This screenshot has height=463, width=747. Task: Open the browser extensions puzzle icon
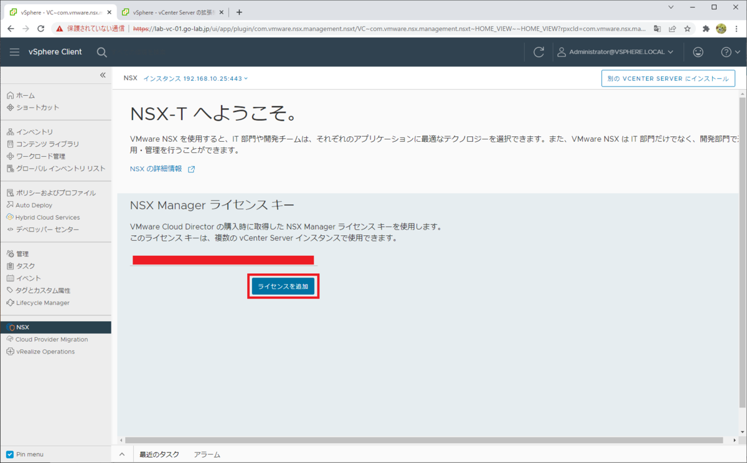click(x=706, y=29)
